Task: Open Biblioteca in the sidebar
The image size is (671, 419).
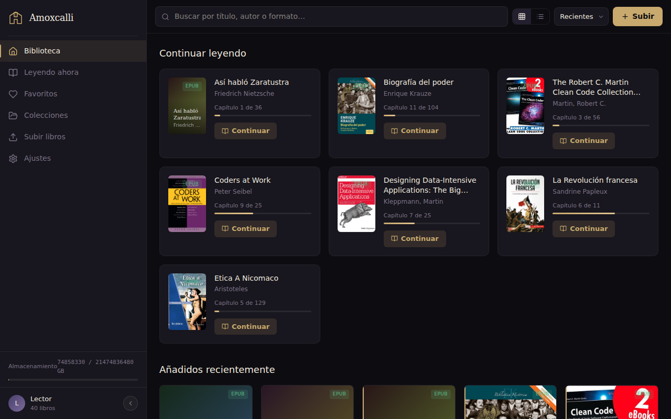Action: tap(73, 51)
